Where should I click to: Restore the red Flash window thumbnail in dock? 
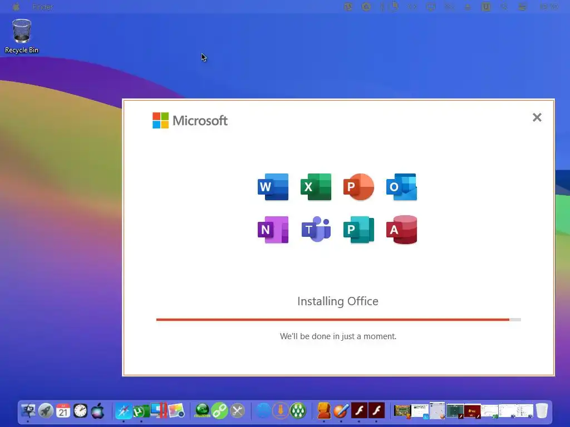click(472, 411)
